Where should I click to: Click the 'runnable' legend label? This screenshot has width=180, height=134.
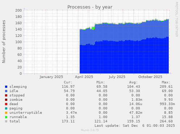pyautogui.click(x=18, y=117)
